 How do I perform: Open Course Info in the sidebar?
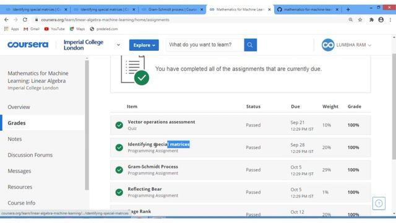[x=22, y=203]
